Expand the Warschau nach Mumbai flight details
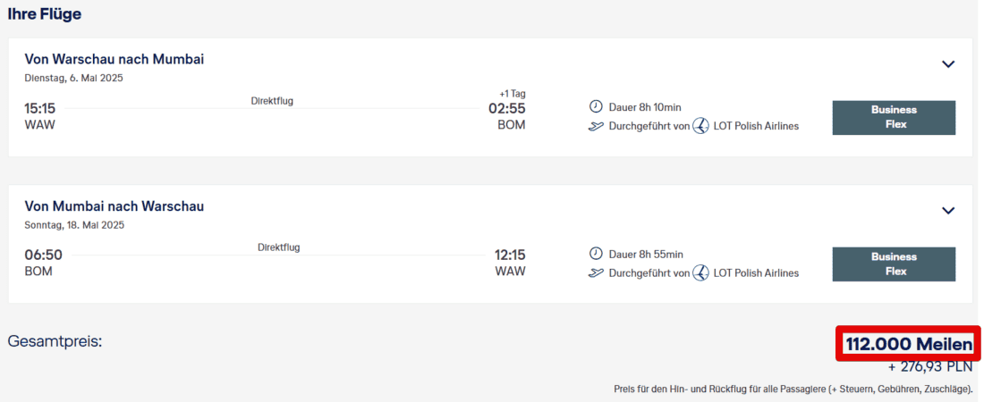 coord(948,64)
